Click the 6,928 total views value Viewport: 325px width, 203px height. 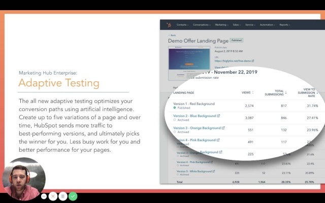(236, 182)
